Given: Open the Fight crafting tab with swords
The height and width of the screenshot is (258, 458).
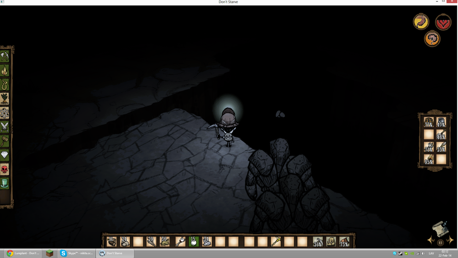Looking at the screenshot, I should tap(5, 127).
